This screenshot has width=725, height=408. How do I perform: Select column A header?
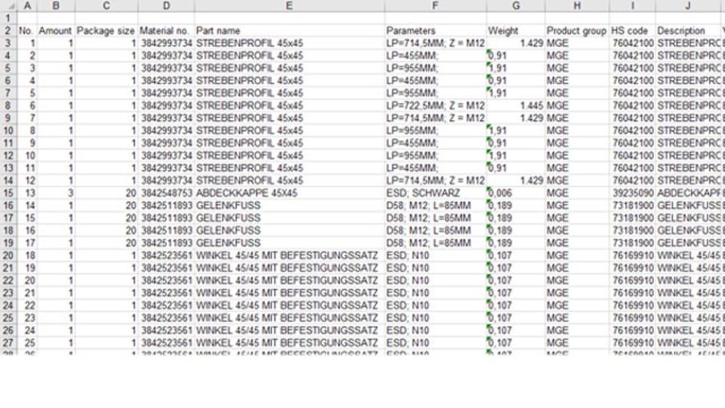[27, 6]
